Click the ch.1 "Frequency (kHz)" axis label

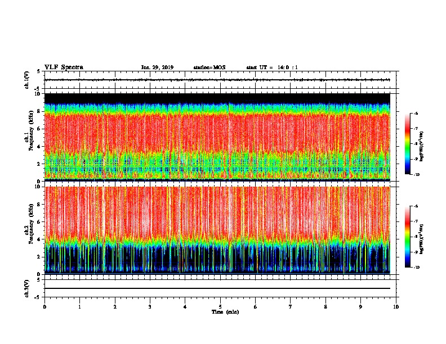click(x=32, y=130)
